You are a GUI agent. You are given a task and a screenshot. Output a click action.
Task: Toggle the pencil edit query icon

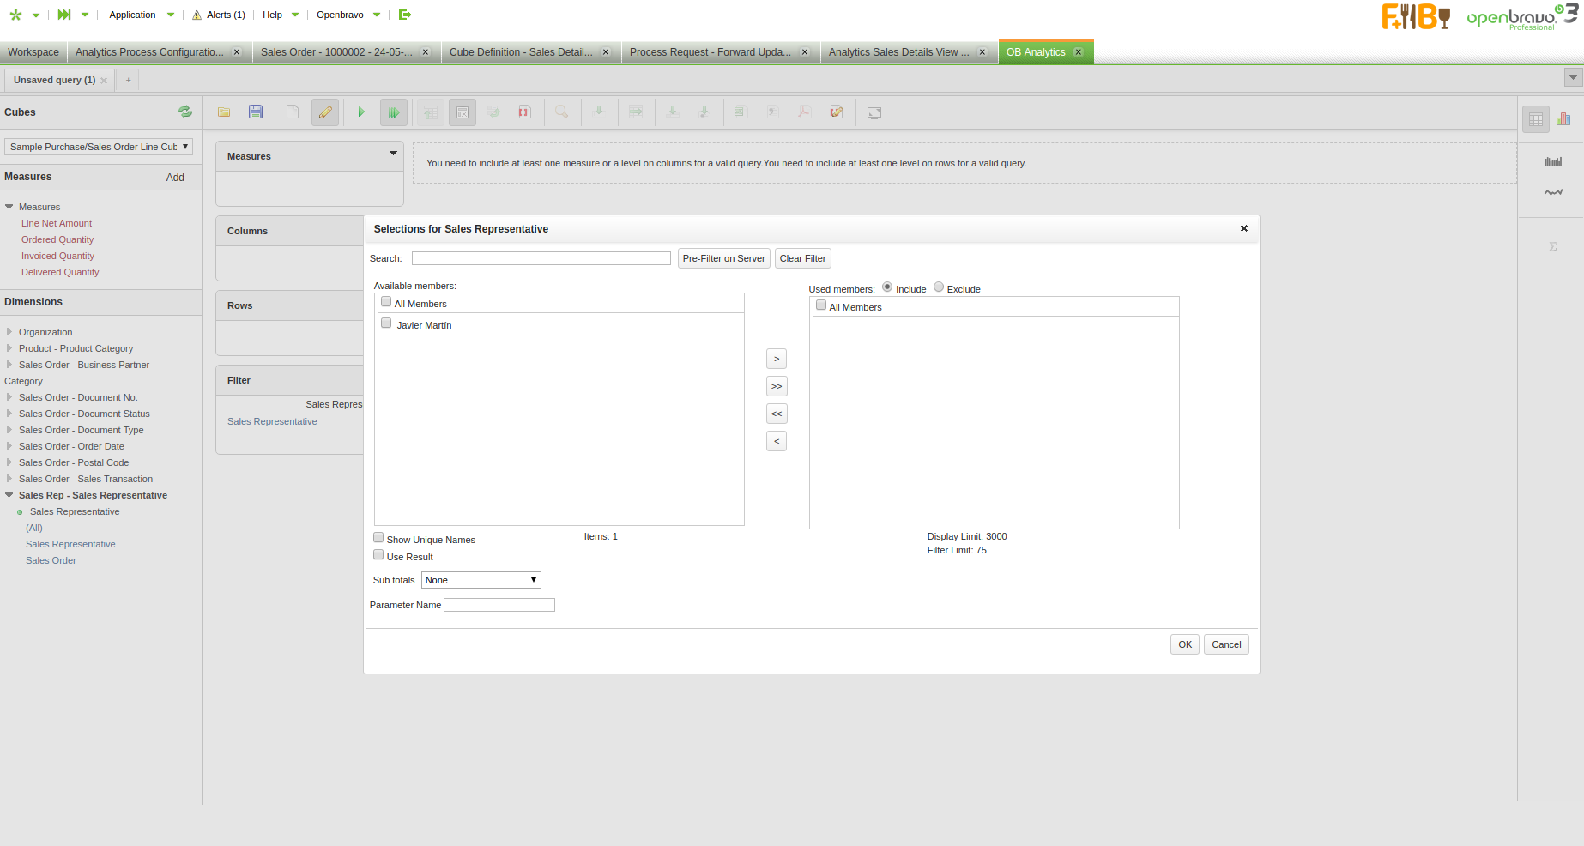point(325,112)
